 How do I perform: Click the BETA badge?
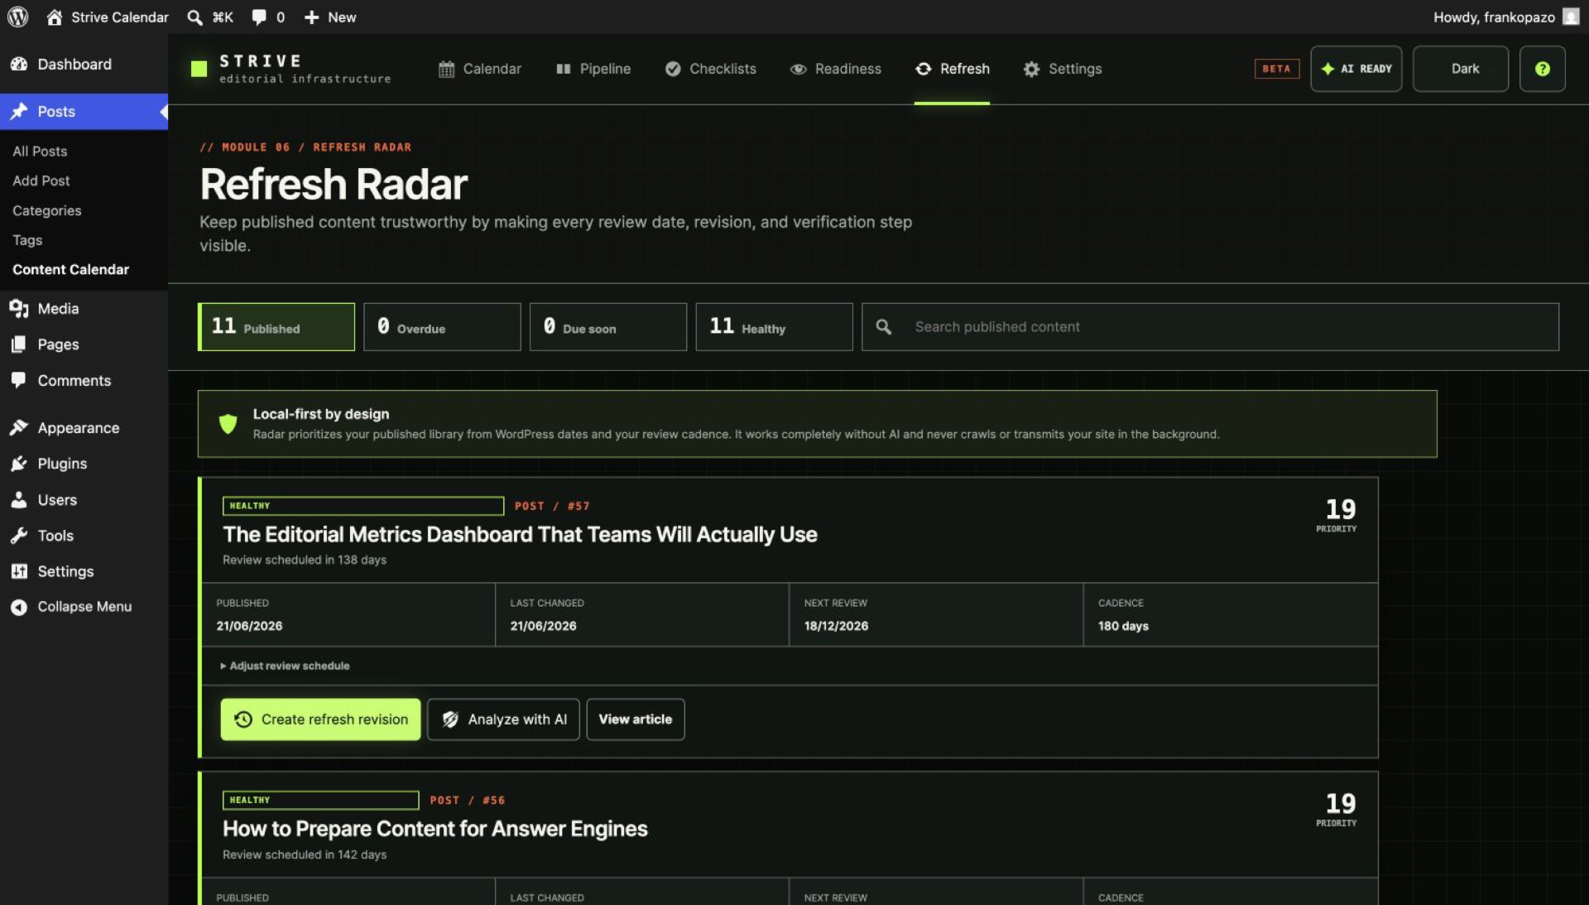coord(1276,69)
